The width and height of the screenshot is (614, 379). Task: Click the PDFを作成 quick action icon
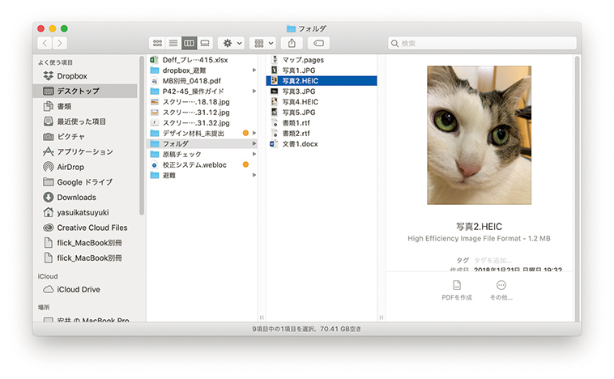[457, 285]
